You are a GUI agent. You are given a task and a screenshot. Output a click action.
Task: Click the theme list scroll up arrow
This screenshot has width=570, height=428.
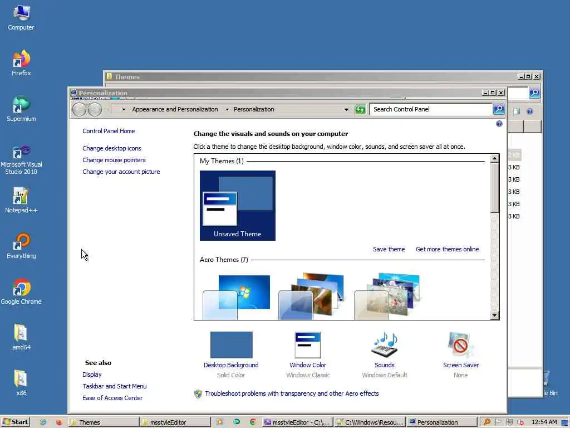[x=494, y=158]
